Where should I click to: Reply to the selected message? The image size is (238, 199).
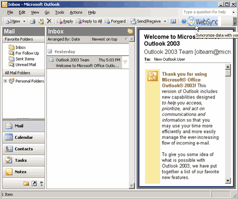coord(65,22)
